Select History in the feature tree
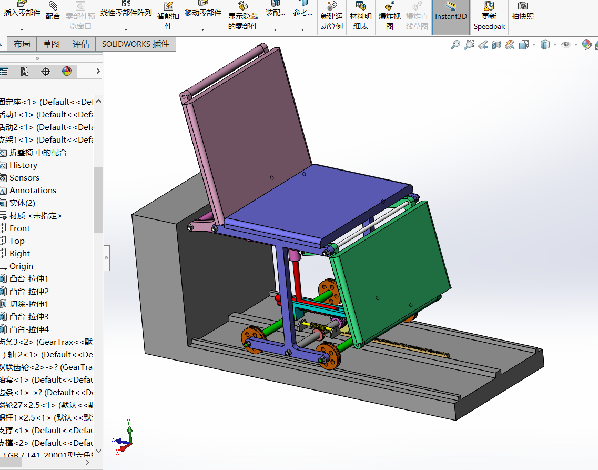 pos(23,165)
